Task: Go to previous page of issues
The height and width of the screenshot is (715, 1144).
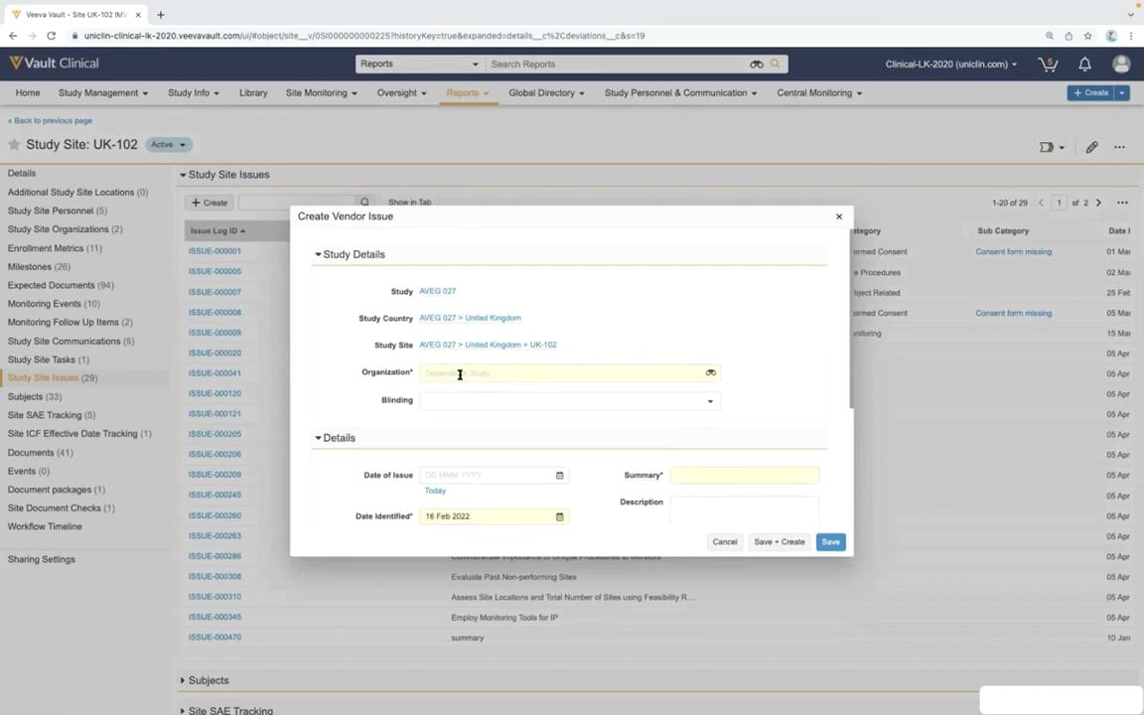Action: [x=1041, y=203]
